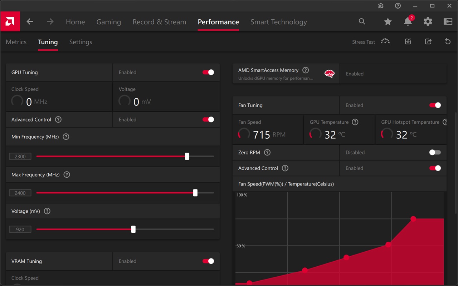Show help for GPU Temperature

pos(355,122)
